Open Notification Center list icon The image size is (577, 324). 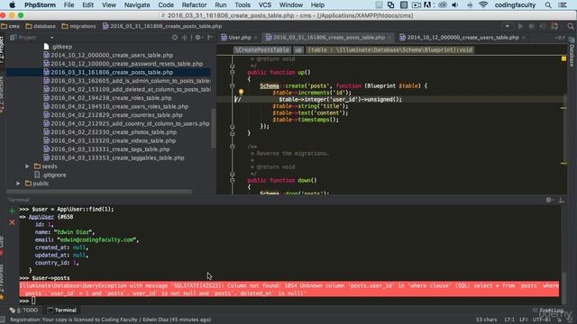[563, 4]
